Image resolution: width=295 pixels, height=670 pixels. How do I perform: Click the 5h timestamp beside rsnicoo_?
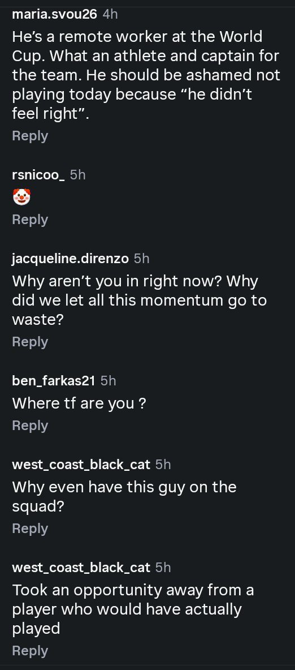click(77, 175)
